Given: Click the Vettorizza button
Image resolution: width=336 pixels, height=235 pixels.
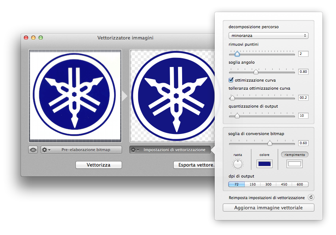Looking at the screenshot, I should pos(99,165).
